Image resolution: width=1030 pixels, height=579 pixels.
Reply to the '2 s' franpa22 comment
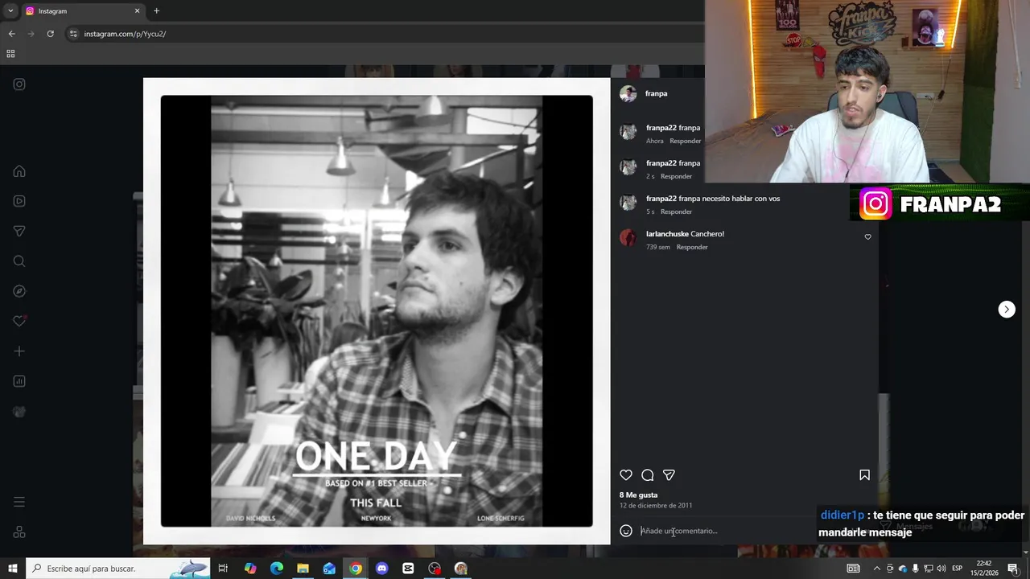coord(676,176)
